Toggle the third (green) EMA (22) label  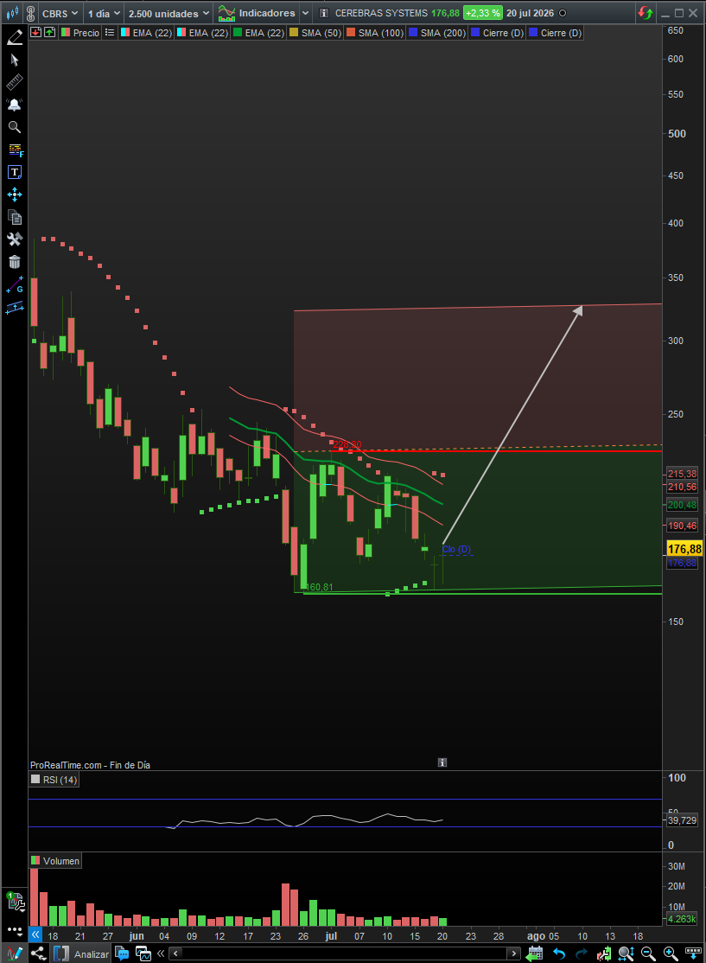(x=258, y=33)
